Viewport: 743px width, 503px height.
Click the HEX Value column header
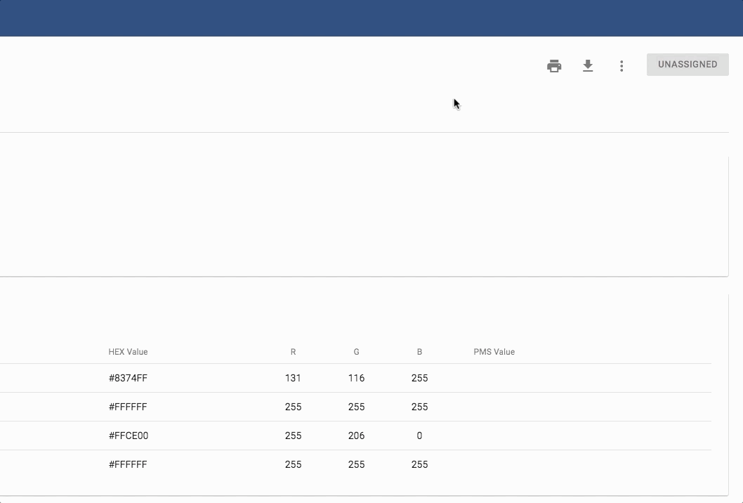tap(128, 352)
